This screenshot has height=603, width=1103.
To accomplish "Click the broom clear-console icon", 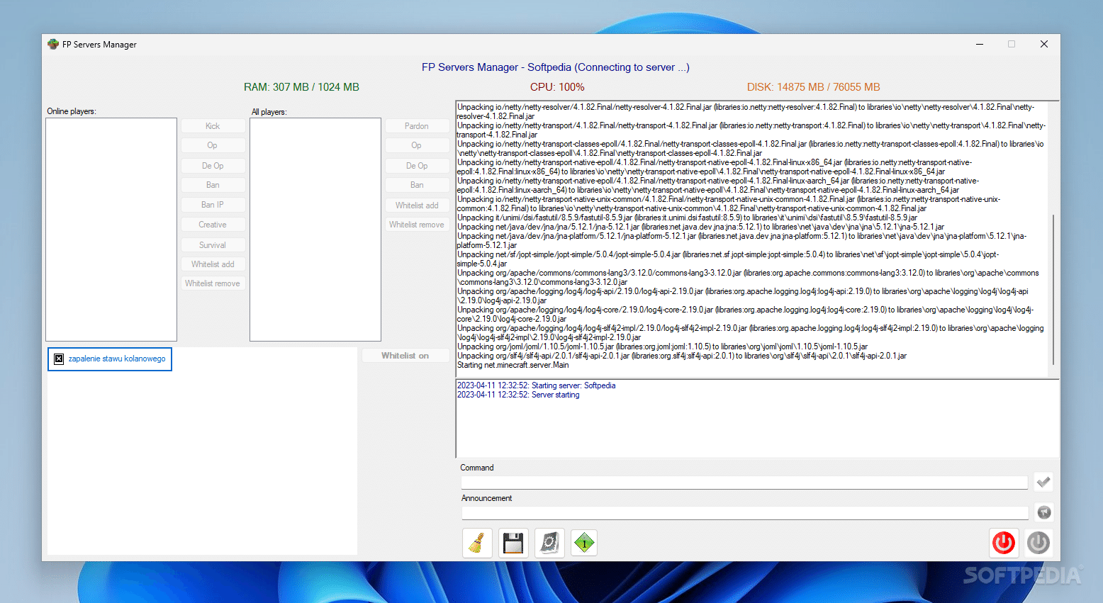I will (477, 543).
